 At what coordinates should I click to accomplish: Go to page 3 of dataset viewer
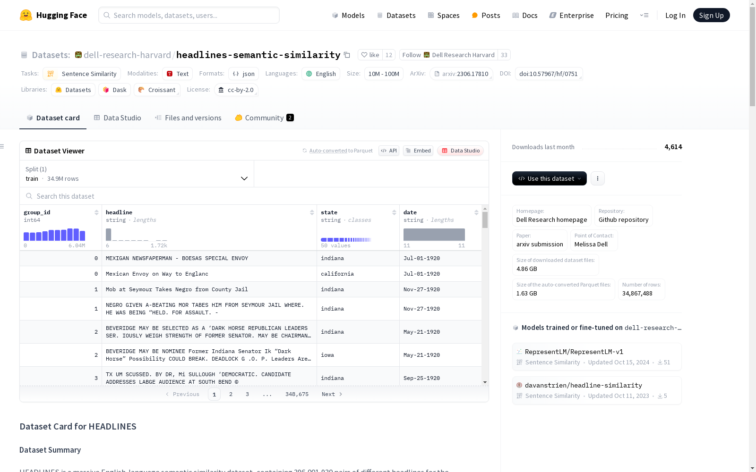click(x=247, y=394)
